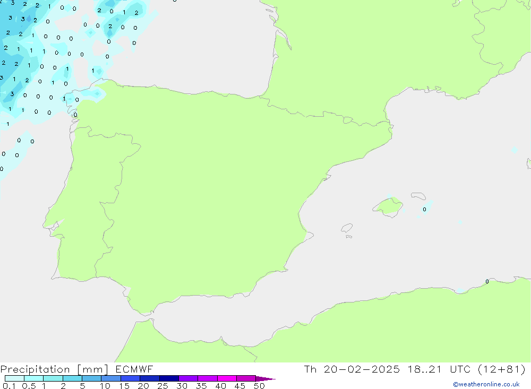Click the '0.5' legend scale label
531x389 pixels.
tap(29, 386)
